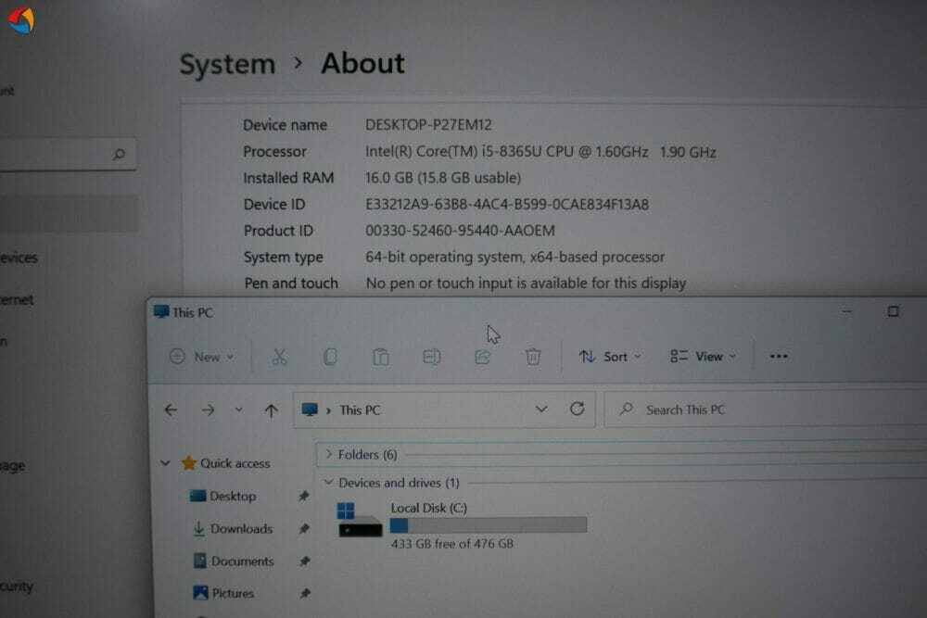Click the Search This PC field
The image size is (927, 618).
coord(766,410)
